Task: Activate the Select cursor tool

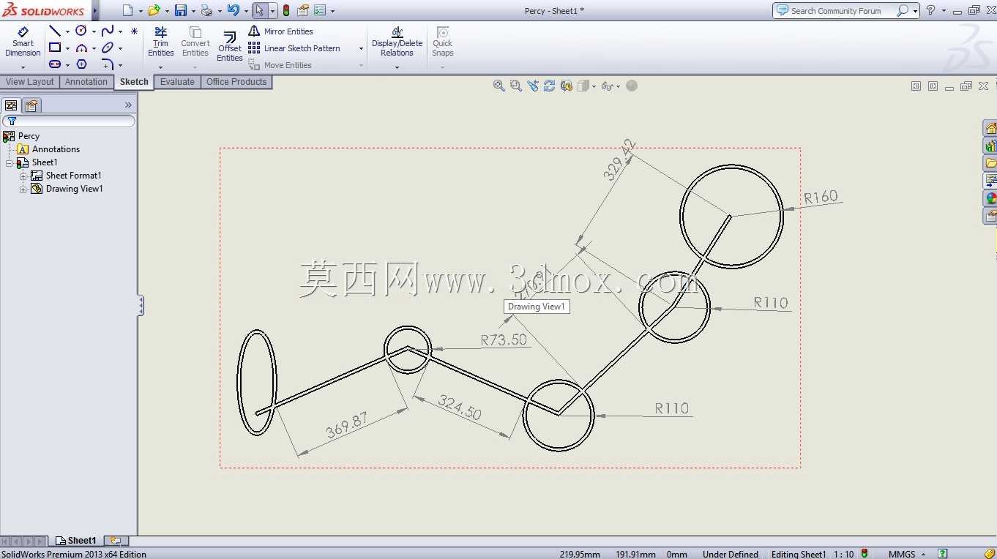Action: click(x=259, y=10)
